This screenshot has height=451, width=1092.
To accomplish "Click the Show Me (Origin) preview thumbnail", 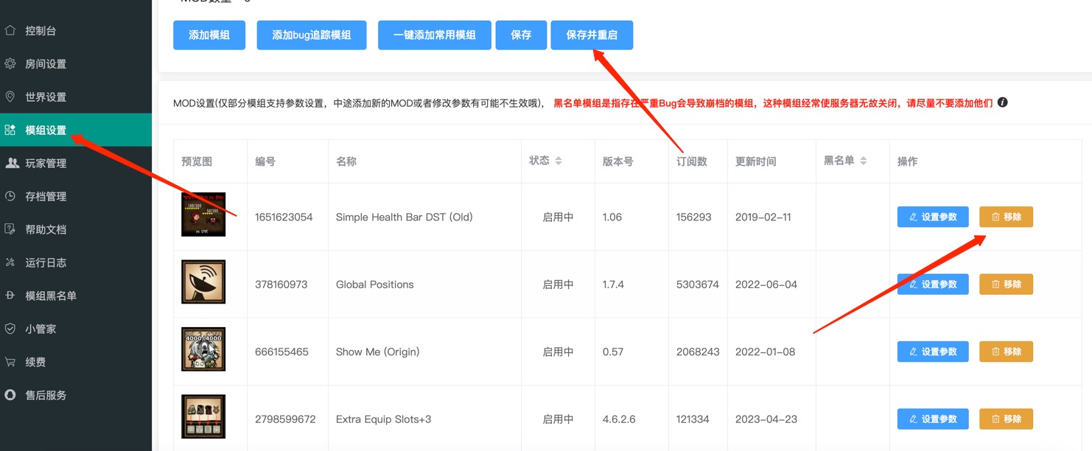I will click(203, 349).
